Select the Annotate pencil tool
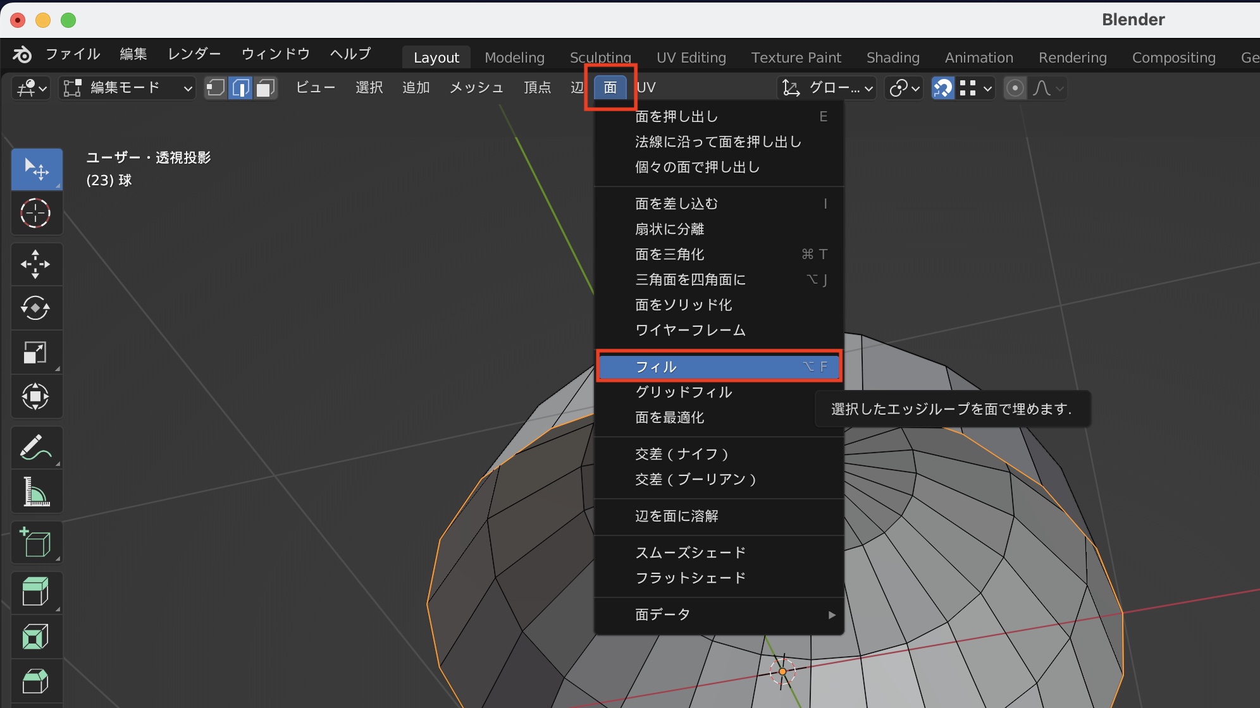Viewport: 1260px width, 708px height. coord(35,448)
